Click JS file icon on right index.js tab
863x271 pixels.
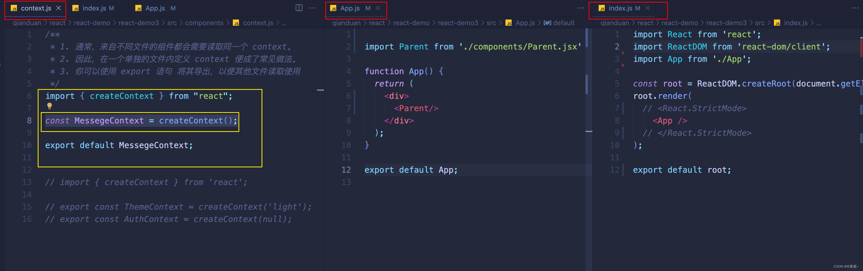[602, 8]
